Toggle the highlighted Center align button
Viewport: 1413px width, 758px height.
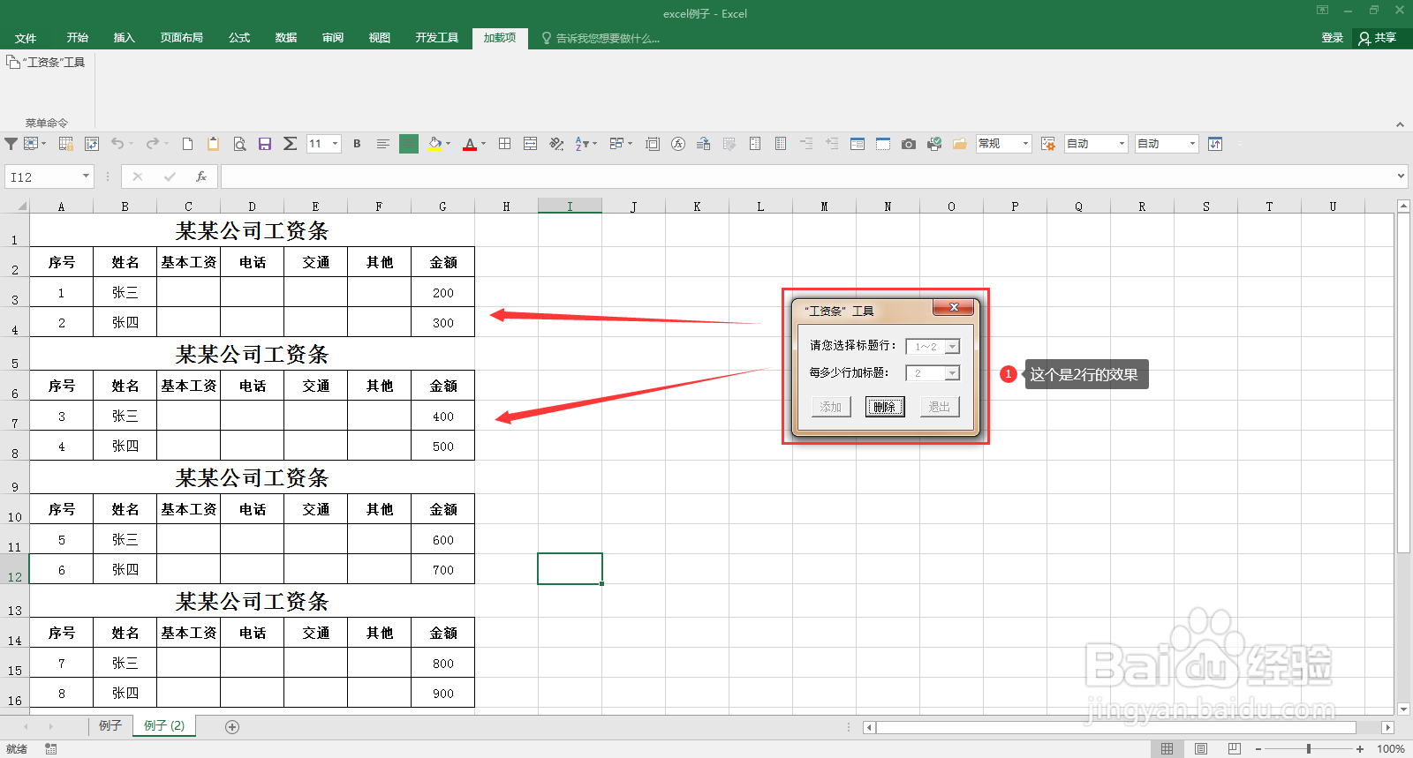409,144
